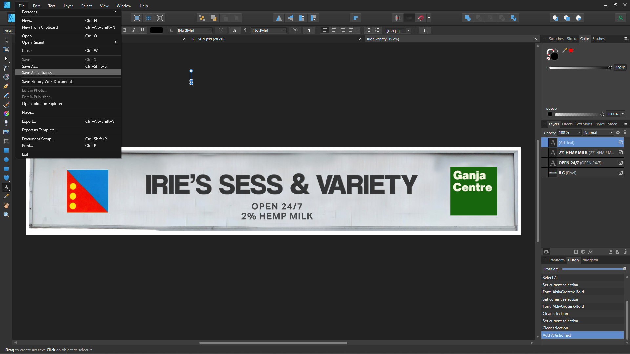
Task: Toggle Bold formatting in the text toolbar
Action: [x=125, y=30]
